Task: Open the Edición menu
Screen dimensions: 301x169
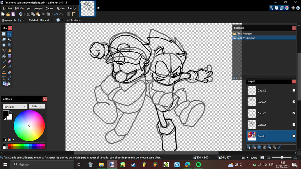Action: point(19,8)
